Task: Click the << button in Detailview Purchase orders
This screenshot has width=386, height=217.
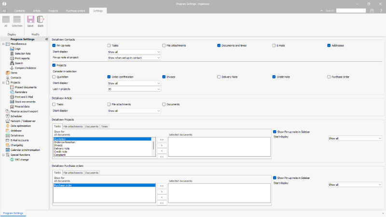Action: (162, 203)
